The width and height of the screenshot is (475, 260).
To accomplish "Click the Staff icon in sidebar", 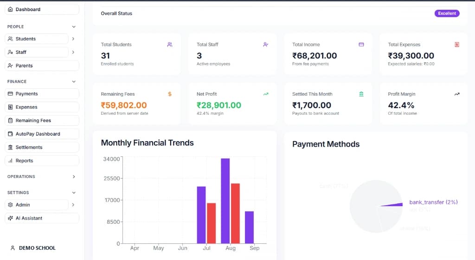I will coord(10,52).
